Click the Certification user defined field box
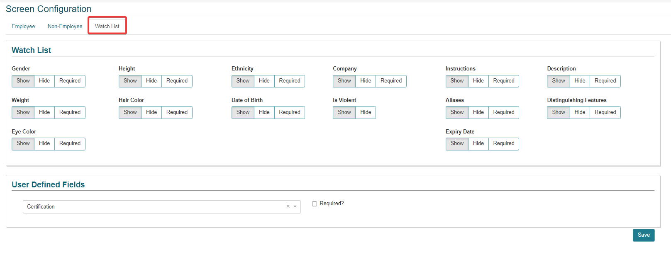Screen dimensions: 671x257 [x=154, y=206]
